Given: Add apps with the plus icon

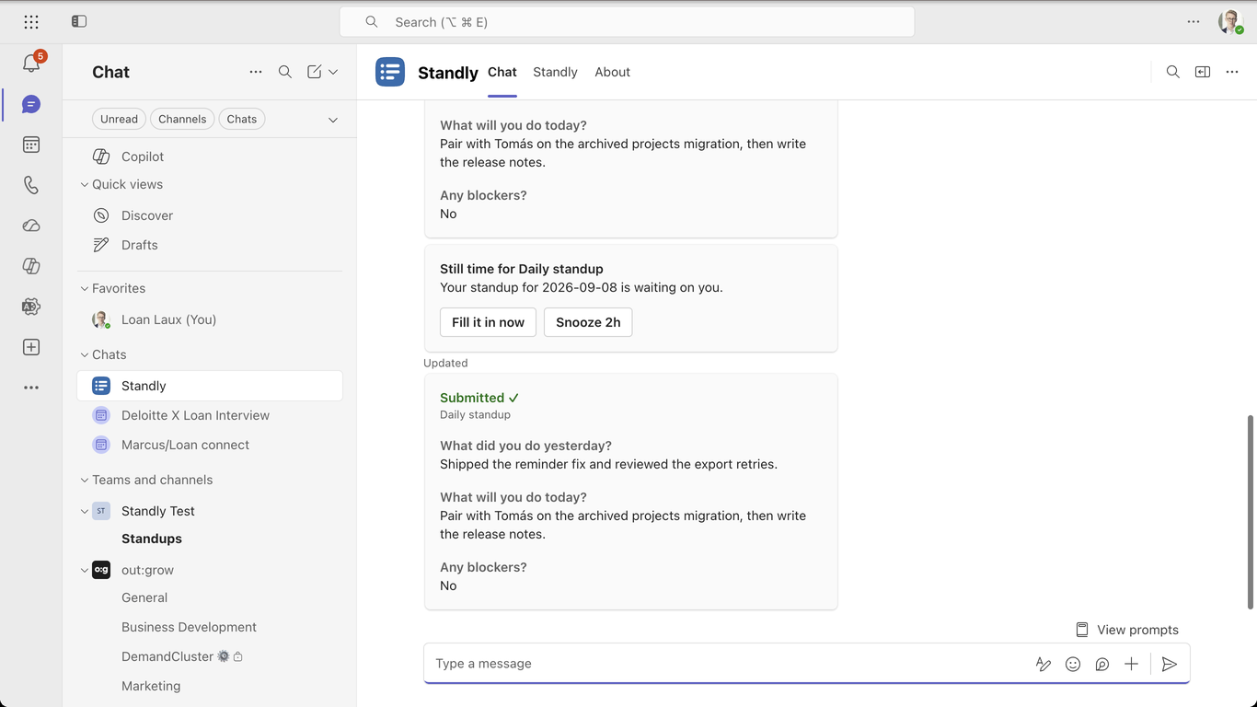Looking at the screenshot, I should click(31, 347).
